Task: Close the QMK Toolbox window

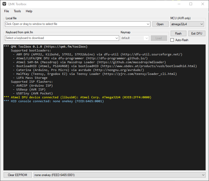Action: click(202, 4)
